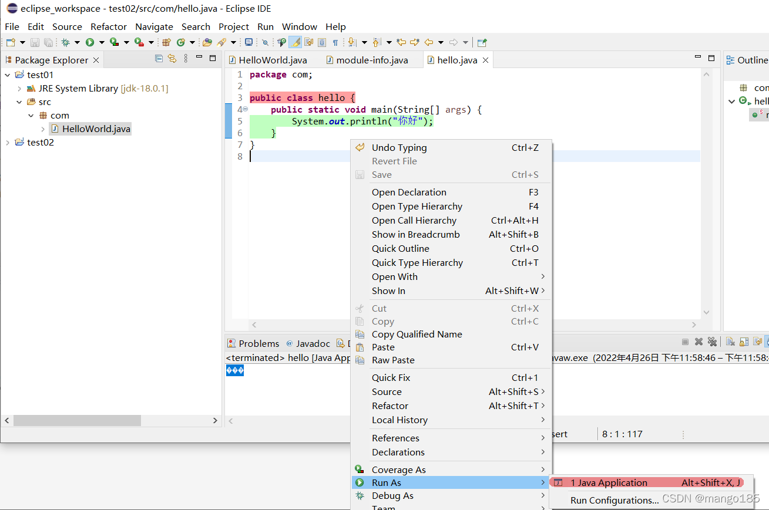The height and width of the screenshot is (510, 769).
Task: Open the Problems view tab
Action: click(x=253, y=343)
